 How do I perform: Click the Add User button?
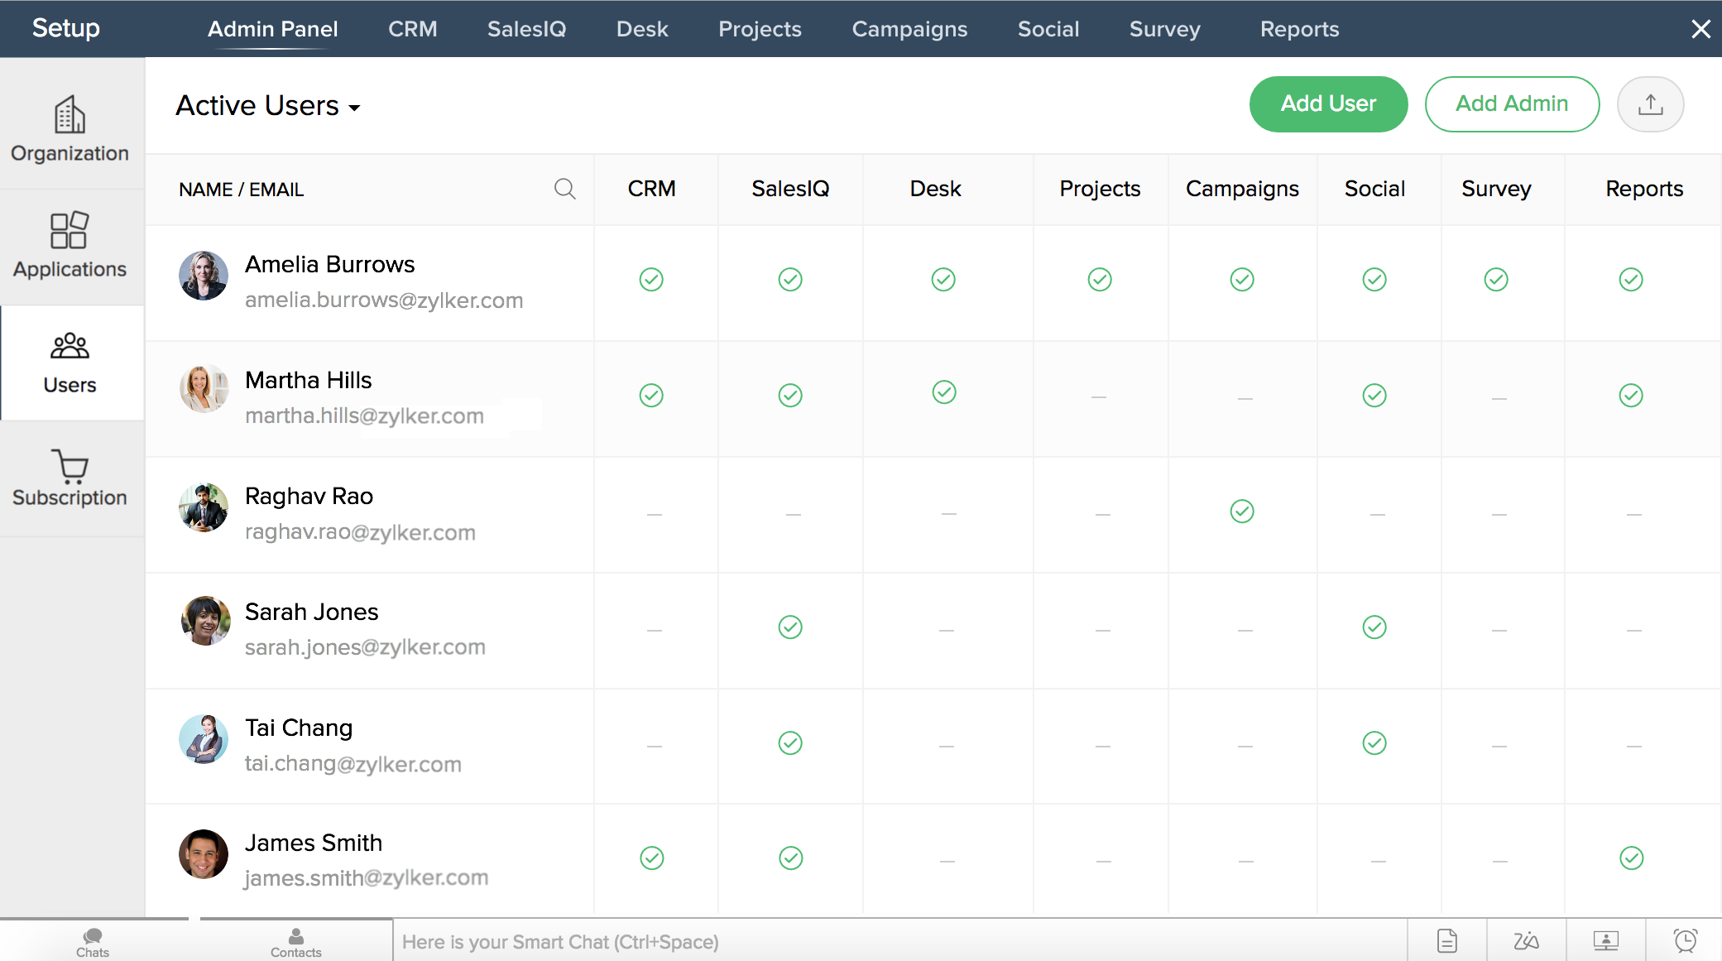pyautogui.click(x=1328, y=104)
